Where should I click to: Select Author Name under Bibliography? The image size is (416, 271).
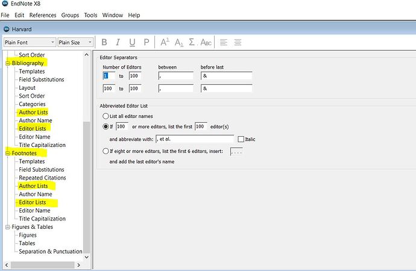[x=36, y=120]
